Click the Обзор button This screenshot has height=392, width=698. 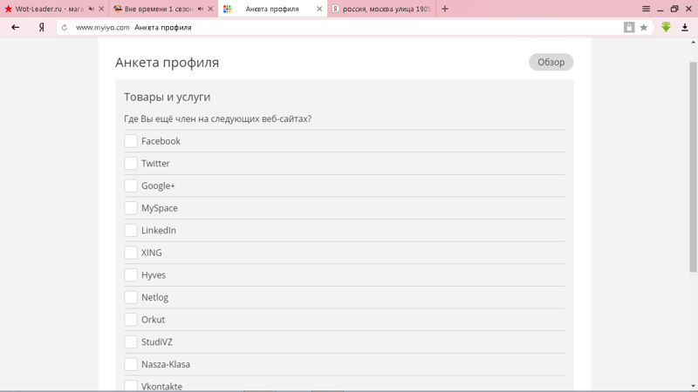[x=551, y=62]
